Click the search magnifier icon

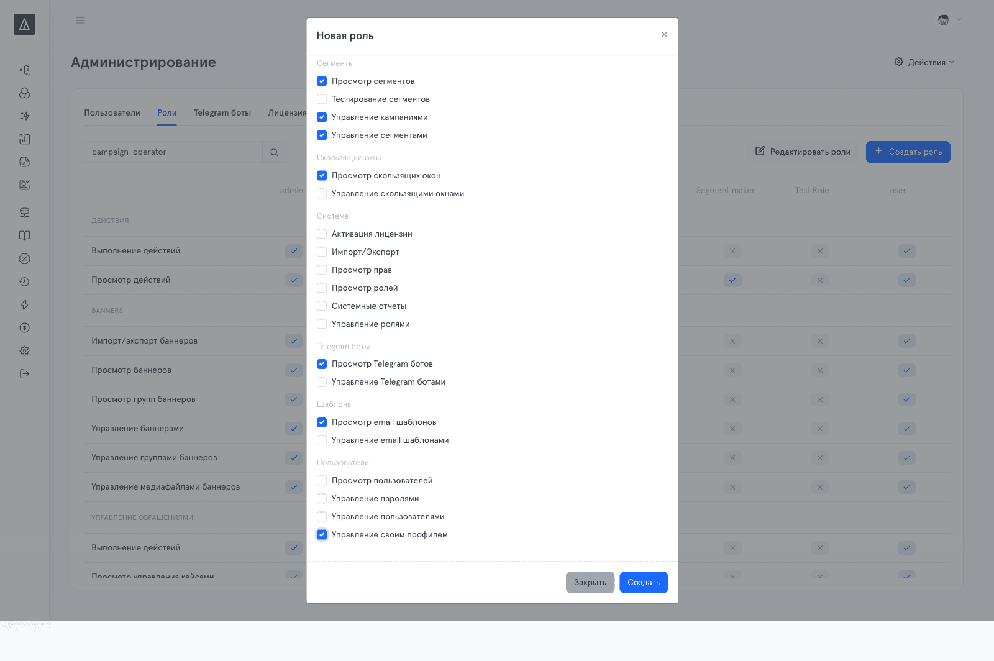[274, 152]
